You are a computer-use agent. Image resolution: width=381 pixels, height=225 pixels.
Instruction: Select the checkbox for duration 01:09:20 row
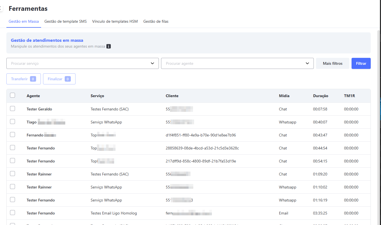(12, 174)
